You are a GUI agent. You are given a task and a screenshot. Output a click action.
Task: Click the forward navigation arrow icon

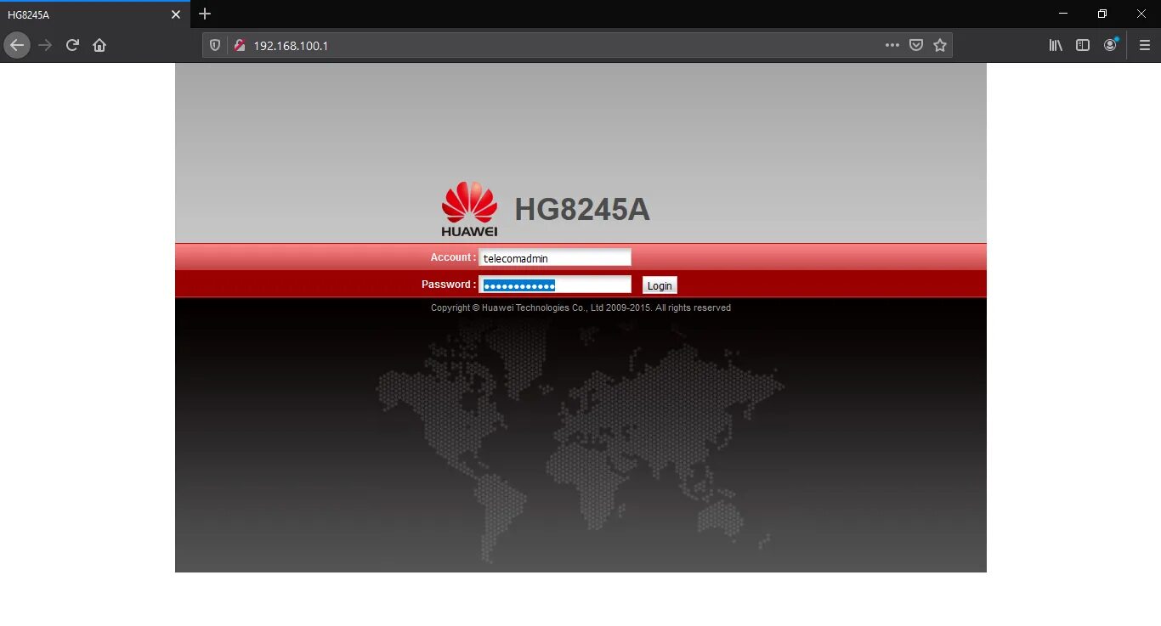(x=44, y=44)
